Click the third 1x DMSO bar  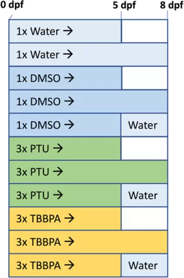point(65,125)
